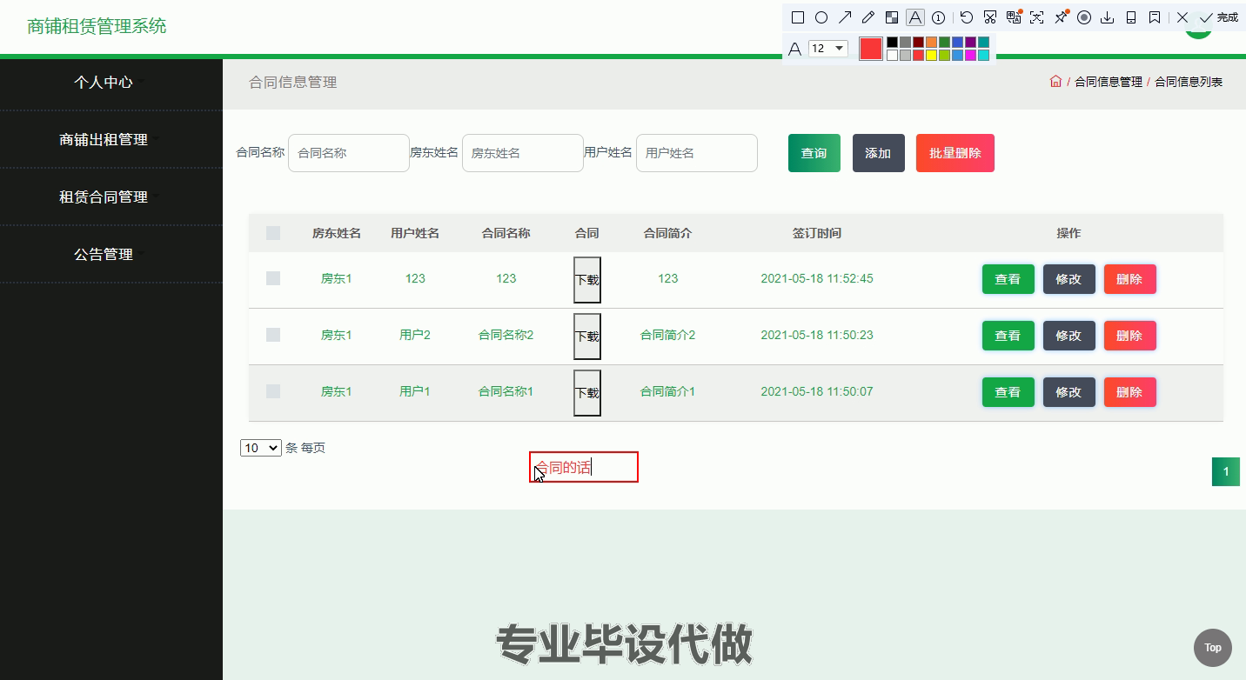
Task: Open the rows-per-page 10 dropdown
Action: coord(261,448)
